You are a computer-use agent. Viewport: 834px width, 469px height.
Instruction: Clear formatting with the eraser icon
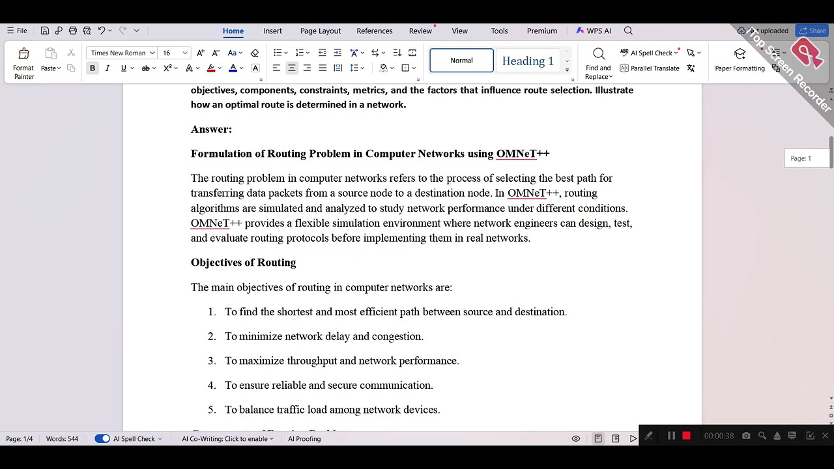pos(255,53)
